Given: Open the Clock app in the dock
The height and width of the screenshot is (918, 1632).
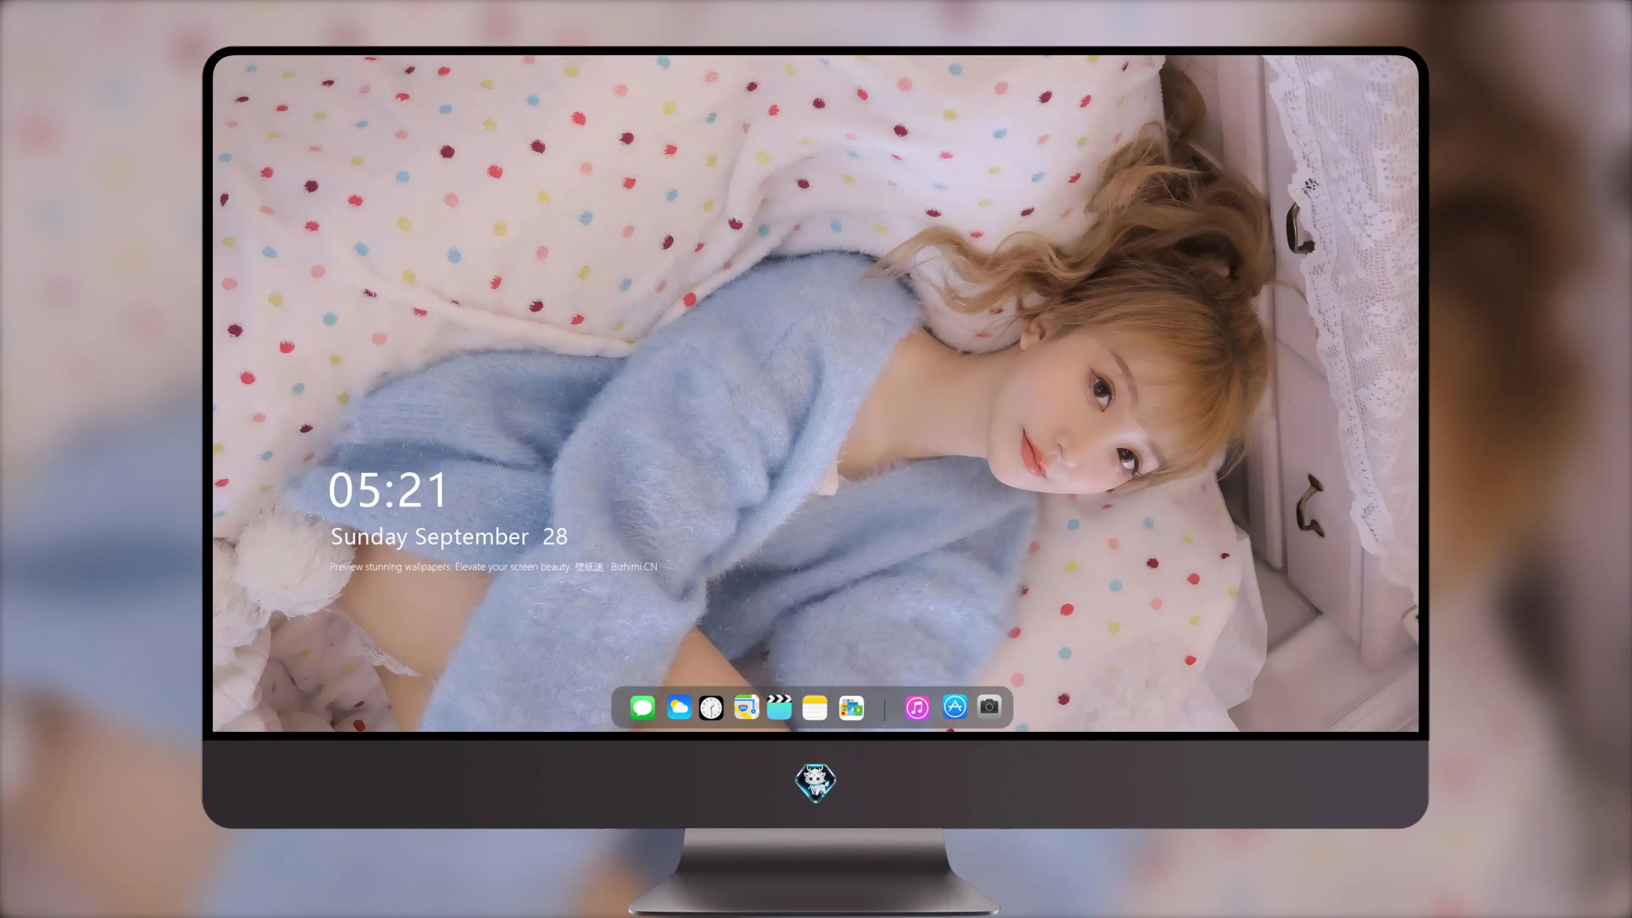Looking at the screenshot, I should pos(711,708).
